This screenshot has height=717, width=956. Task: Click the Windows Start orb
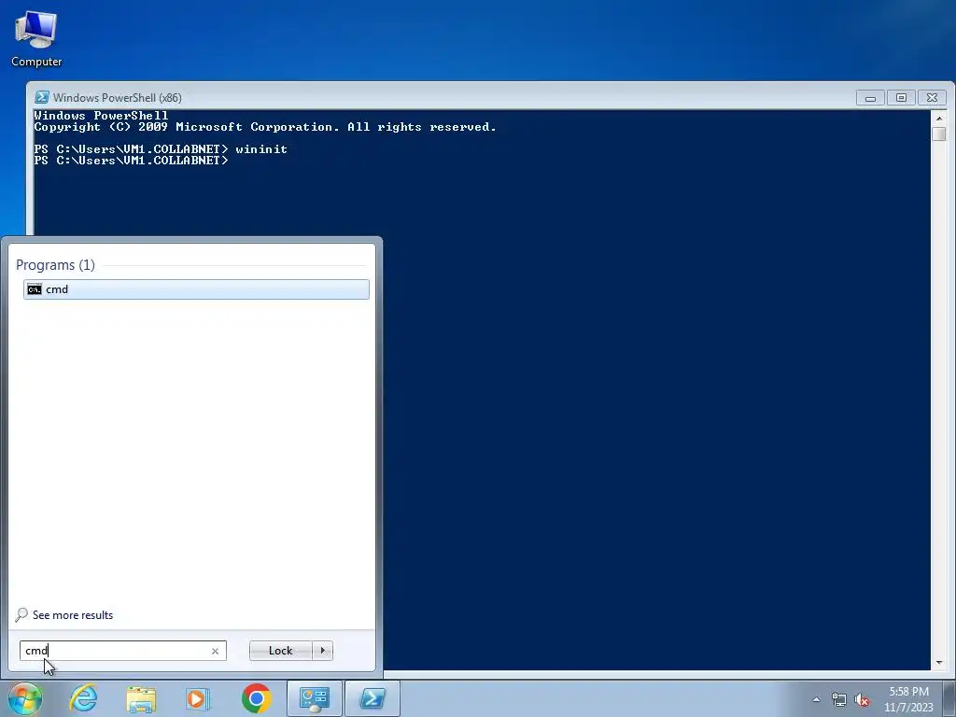point(24,698)
